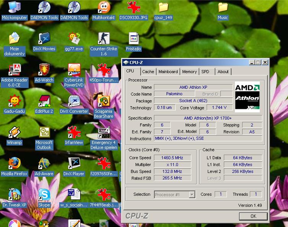Open the Mój komputer icon
This screenshot has width=288, height=227.
pyautogui.click(x=14, y=7)
